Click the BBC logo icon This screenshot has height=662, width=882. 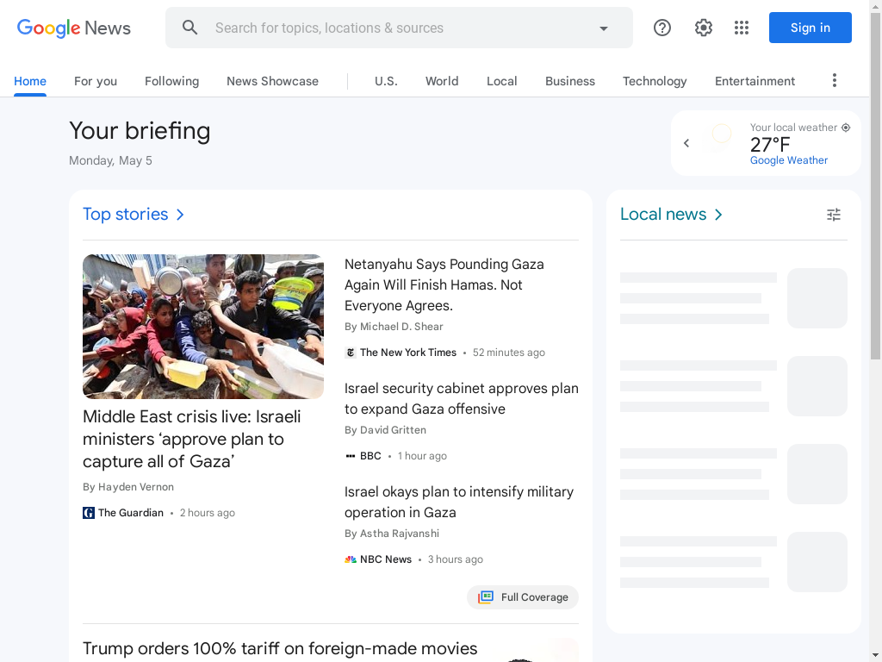tap(350, 456)
